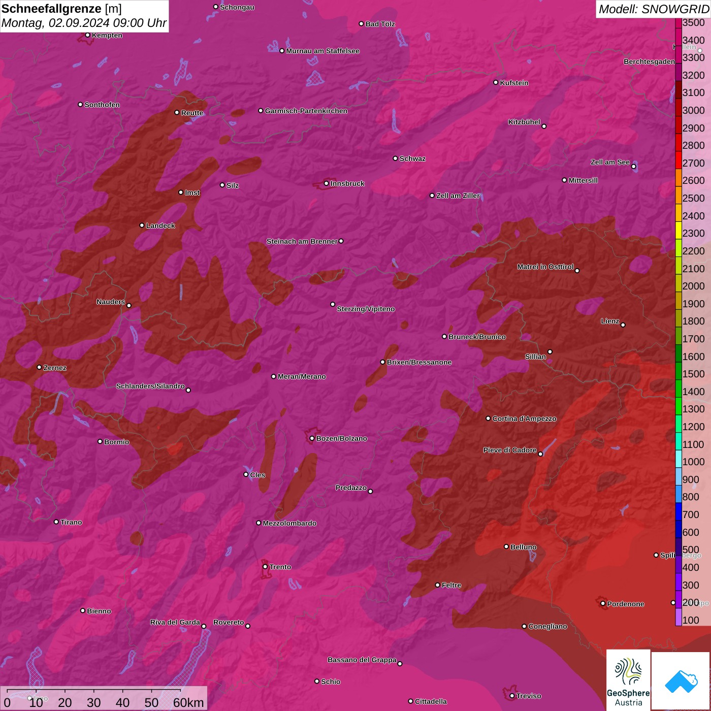The width and height of the screenshot is (711, 711).
Task: Click the date Montag, 02.09.2024 09:00 Uhr
Action: tap(84, 23)
